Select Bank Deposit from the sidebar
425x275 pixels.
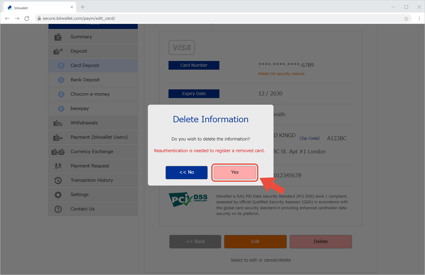85,80
